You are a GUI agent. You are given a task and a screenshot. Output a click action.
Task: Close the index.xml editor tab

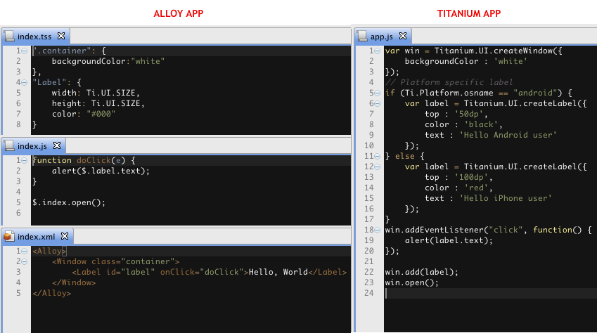coord(65,236)
